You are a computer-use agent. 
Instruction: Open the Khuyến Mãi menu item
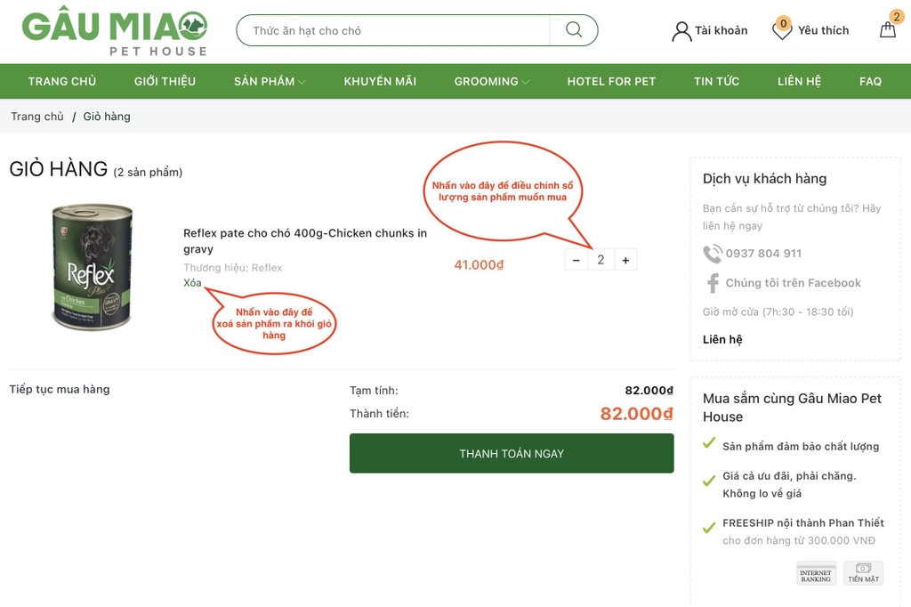(x=380, y=81)
